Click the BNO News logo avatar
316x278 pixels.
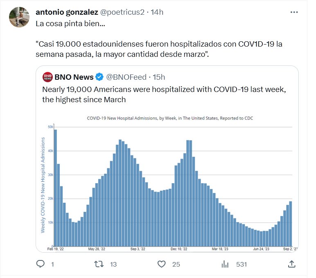pyautogui.click(x=47, y=77)
